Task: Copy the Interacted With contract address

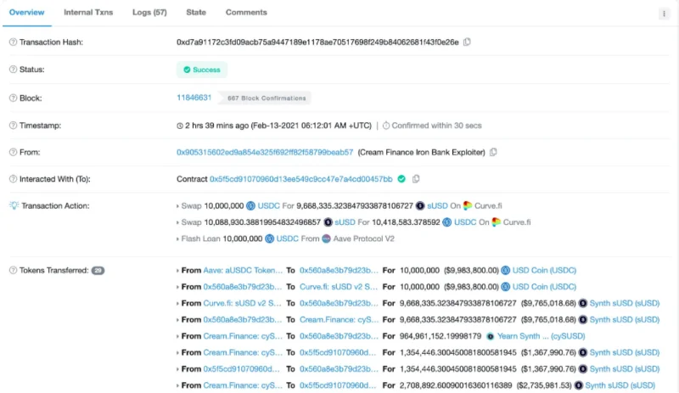Action: coord(416,179)
